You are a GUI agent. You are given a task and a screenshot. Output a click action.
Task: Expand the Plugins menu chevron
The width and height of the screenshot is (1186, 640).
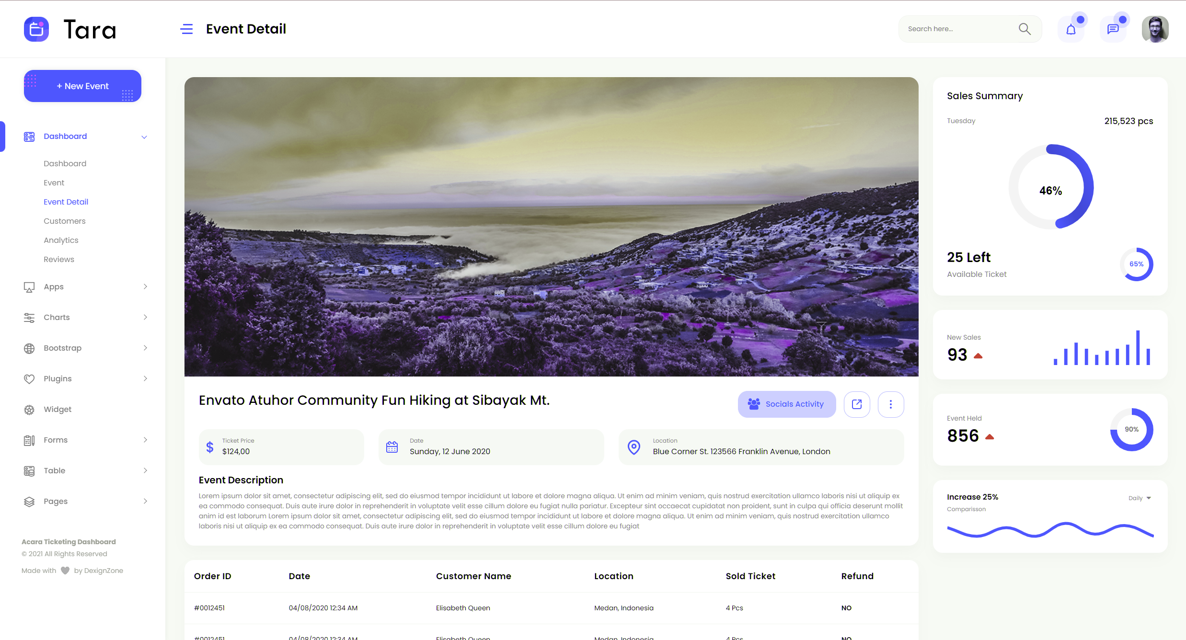(x=145, y=378)
